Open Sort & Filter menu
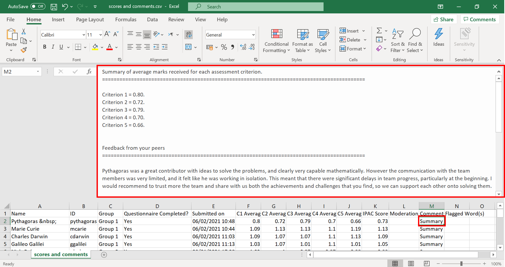This screenshot has height=267, width=505. point(398,40)
